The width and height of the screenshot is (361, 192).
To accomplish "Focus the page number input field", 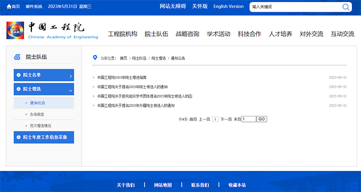I will 249,119.
